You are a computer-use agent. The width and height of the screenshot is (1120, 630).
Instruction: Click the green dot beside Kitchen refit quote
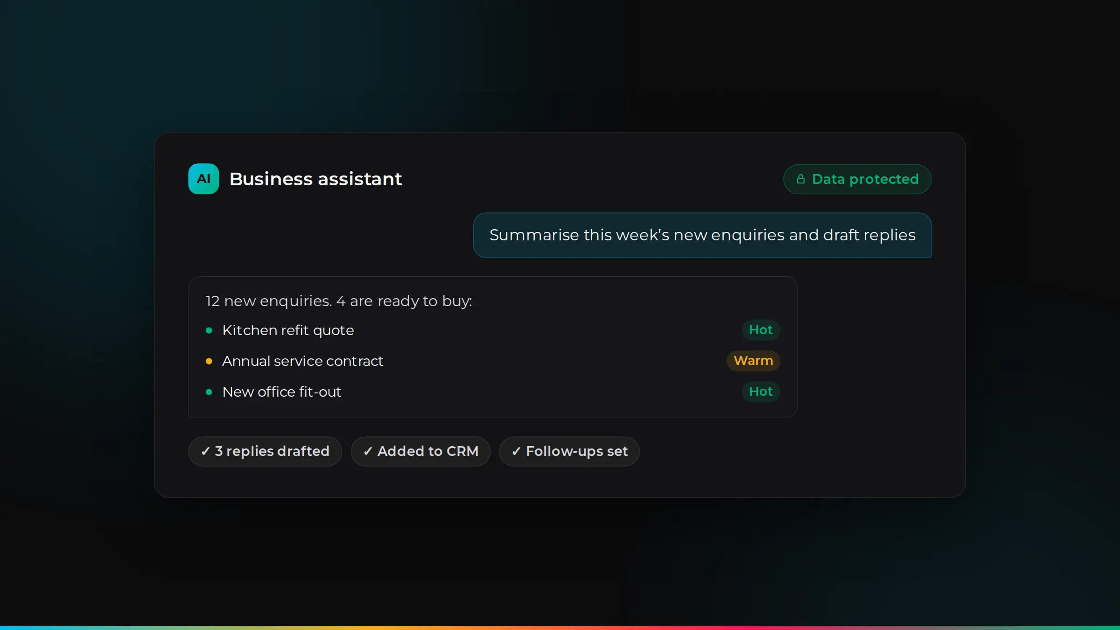[209, 330]
